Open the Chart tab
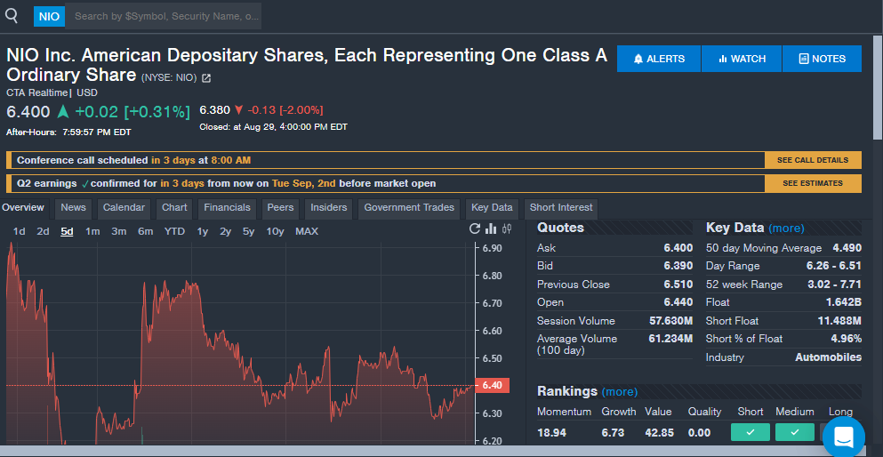The height and width of the screenshot is (457, 883). 174,208
